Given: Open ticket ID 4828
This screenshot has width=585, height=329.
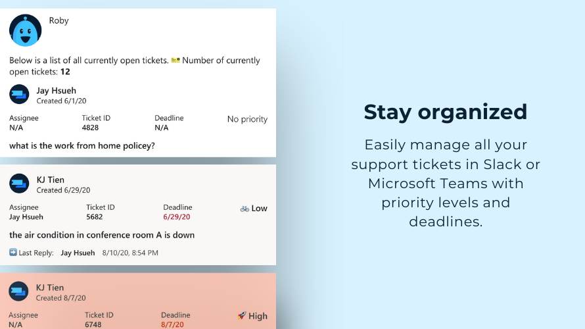Looking at the screenshot, I should (x=90, y=128).
